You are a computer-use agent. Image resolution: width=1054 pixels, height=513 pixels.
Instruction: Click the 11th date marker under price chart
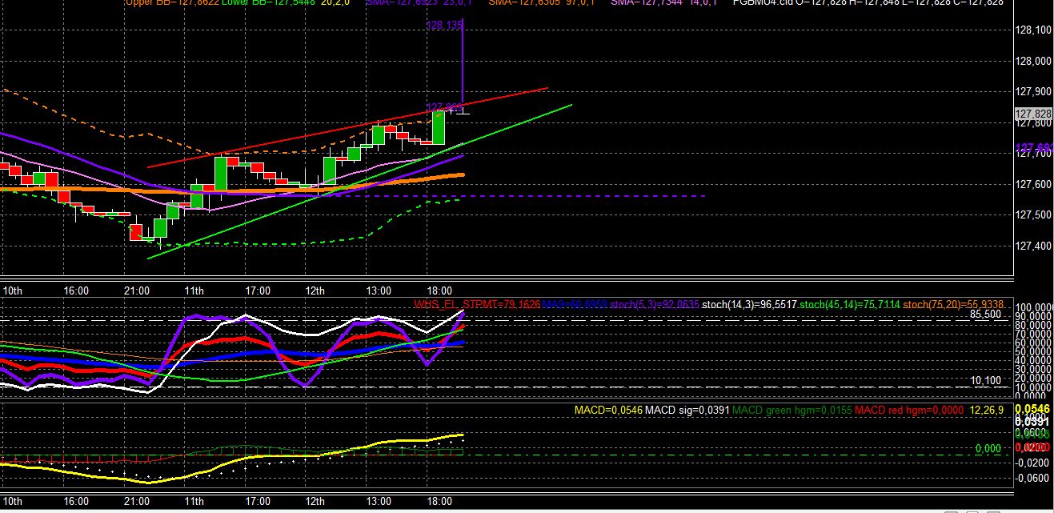(194, 291)
